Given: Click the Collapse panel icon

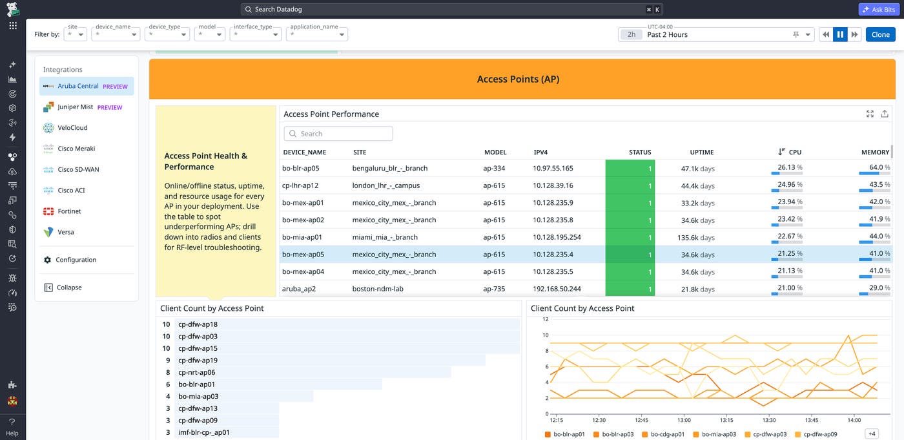Looking at the screenshot, I should tap(48, 288).
